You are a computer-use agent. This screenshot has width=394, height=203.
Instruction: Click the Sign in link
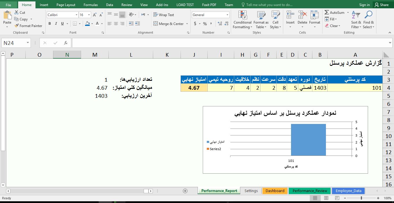(x=364, y=5)
